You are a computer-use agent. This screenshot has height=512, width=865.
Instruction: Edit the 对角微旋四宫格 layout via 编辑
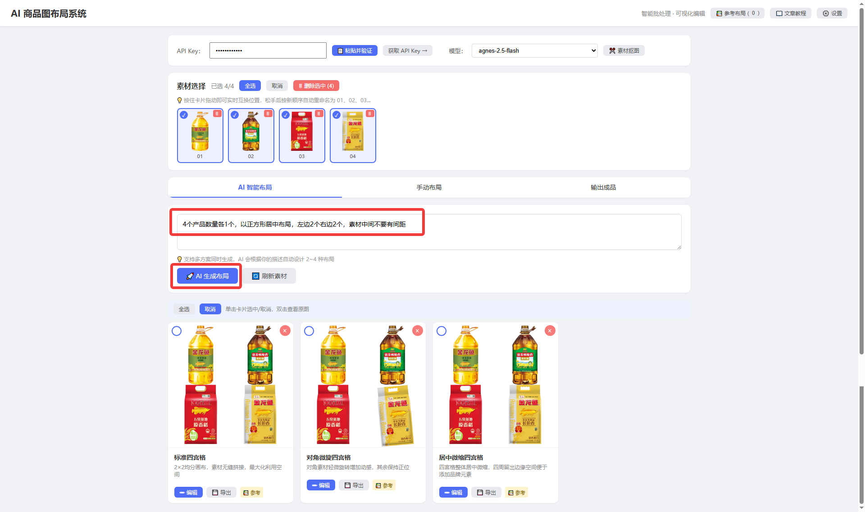(321, 485)
